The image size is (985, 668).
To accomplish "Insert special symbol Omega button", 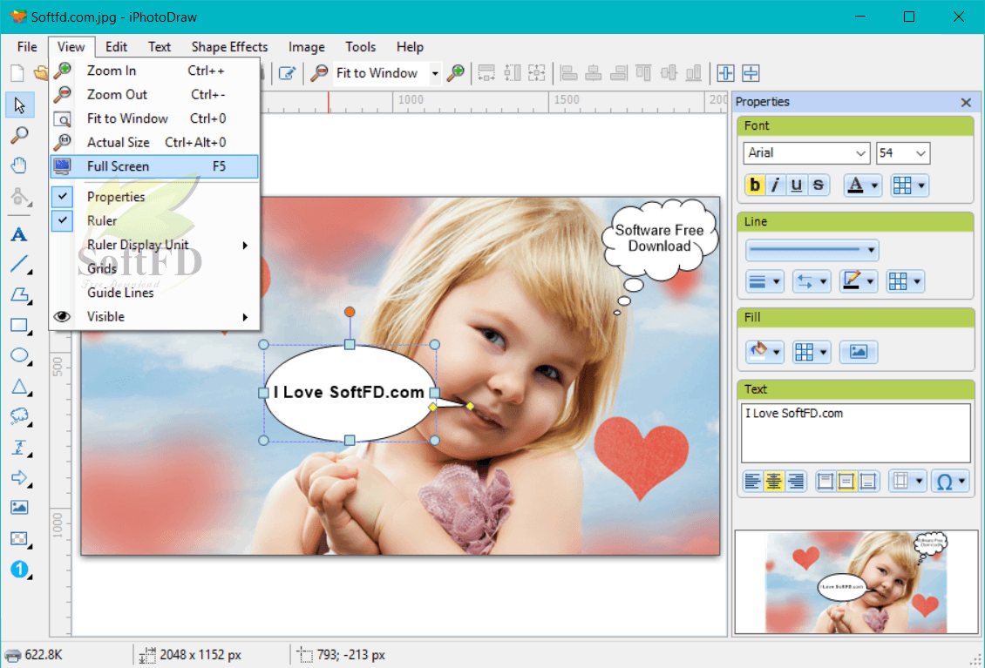I will coord(950,482).
